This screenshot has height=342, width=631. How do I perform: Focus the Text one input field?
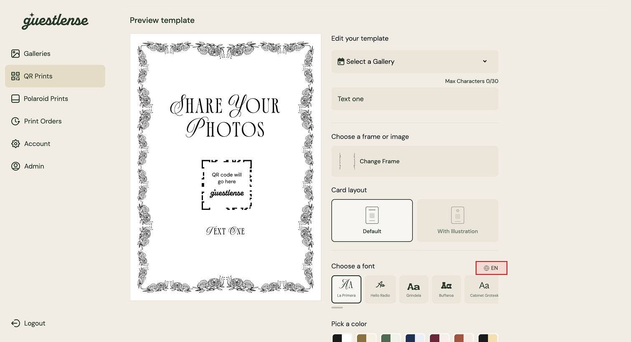click(415, 99)
